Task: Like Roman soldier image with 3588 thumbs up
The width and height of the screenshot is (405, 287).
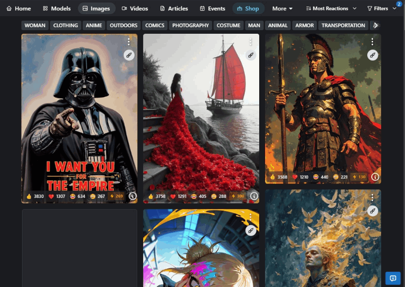Action: [279, 177]
